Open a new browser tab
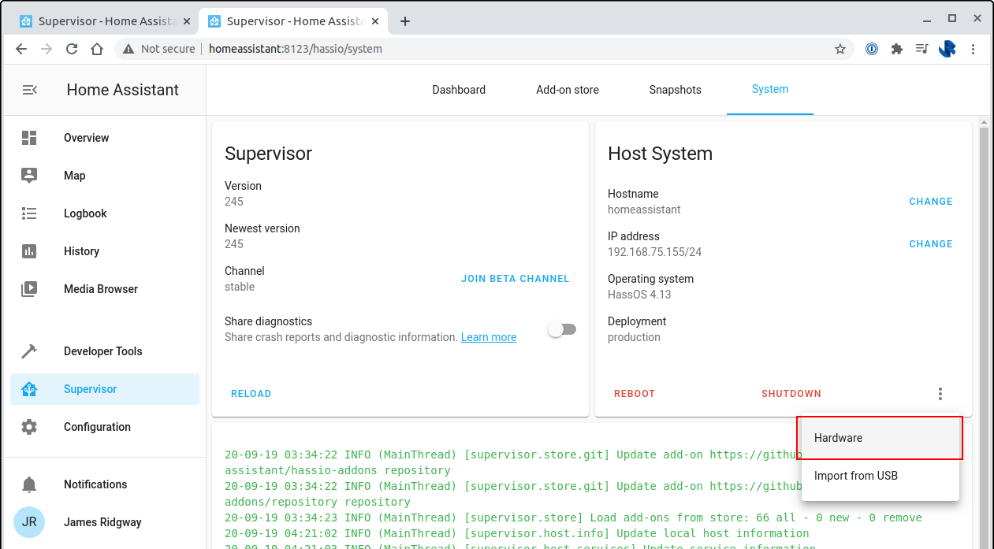 [x=405, y=21]
